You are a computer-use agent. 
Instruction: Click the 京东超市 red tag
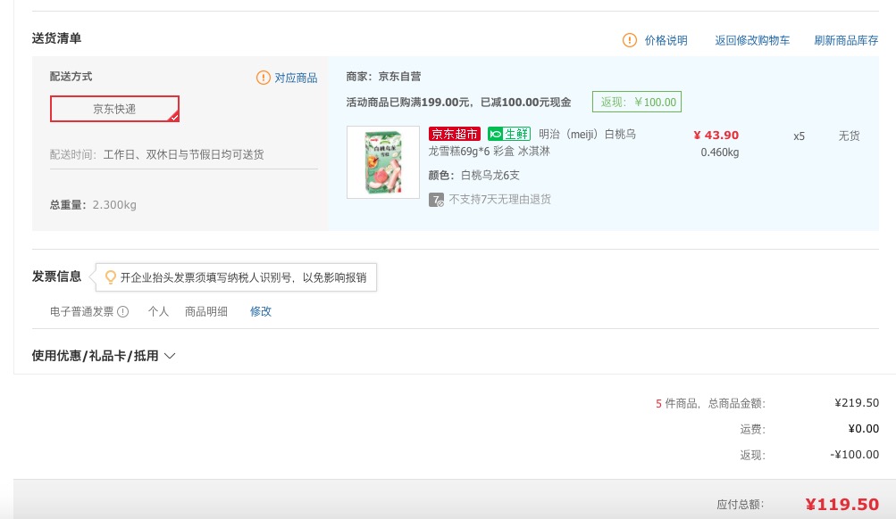tap(455, 134)
